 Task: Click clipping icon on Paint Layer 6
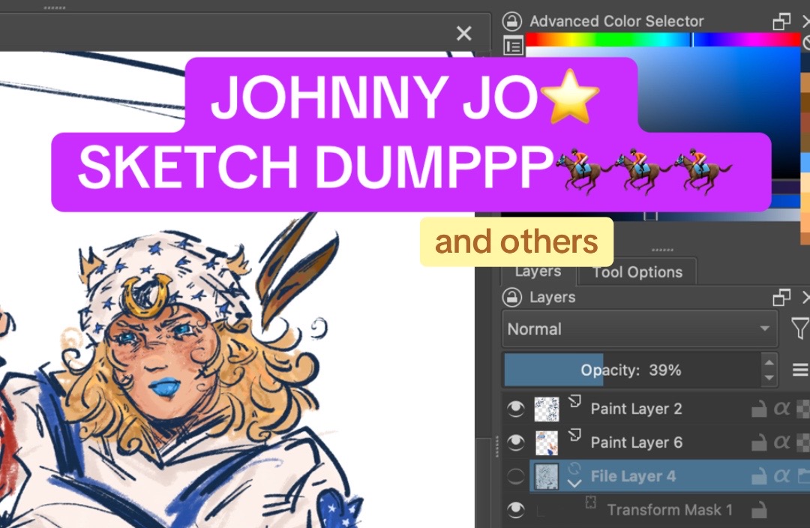click(574, 435)
